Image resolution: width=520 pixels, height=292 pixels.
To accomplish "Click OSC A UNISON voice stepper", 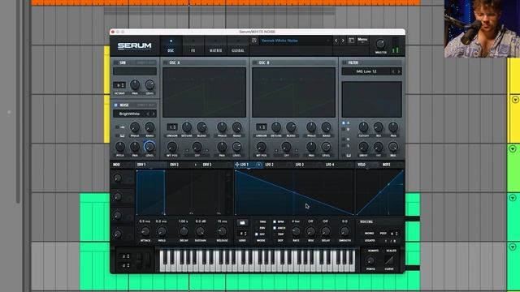I will pyautogui.click(x=172, y=127).
